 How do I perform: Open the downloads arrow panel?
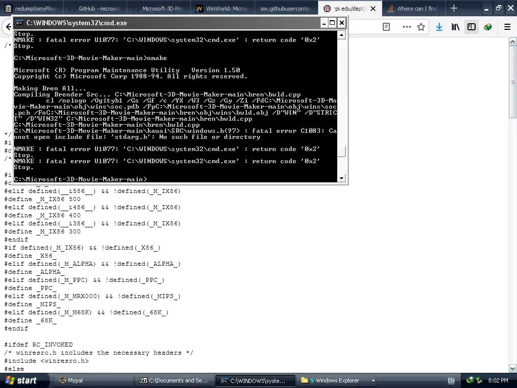click(439, 27)
